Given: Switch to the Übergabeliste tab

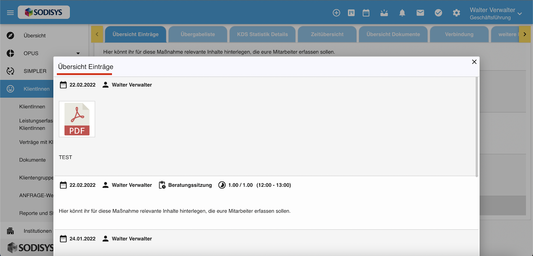Looking at the screenshot, I should pos(198,34).
